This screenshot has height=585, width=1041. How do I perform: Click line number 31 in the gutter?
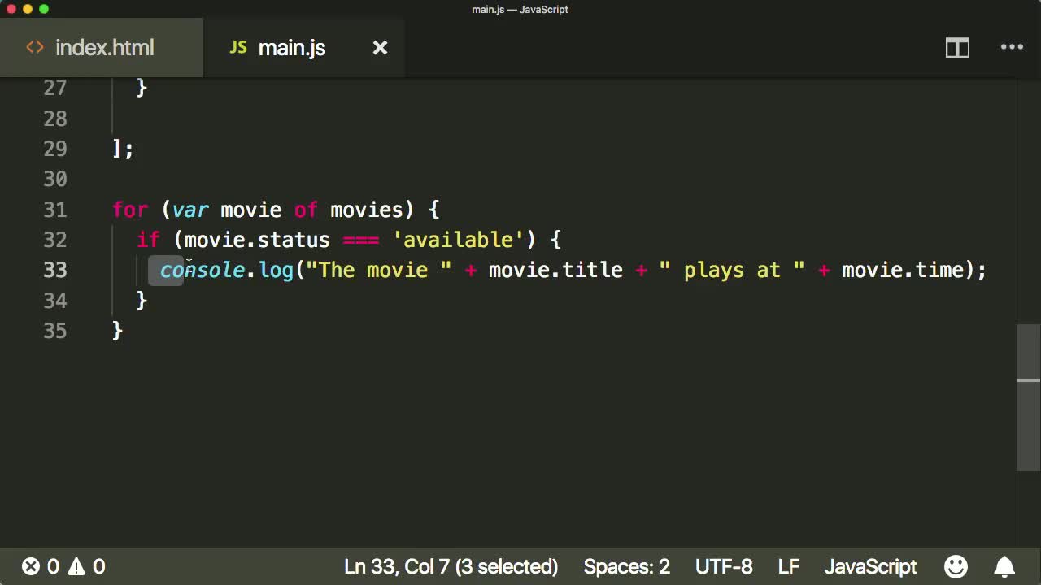(55, 210)
